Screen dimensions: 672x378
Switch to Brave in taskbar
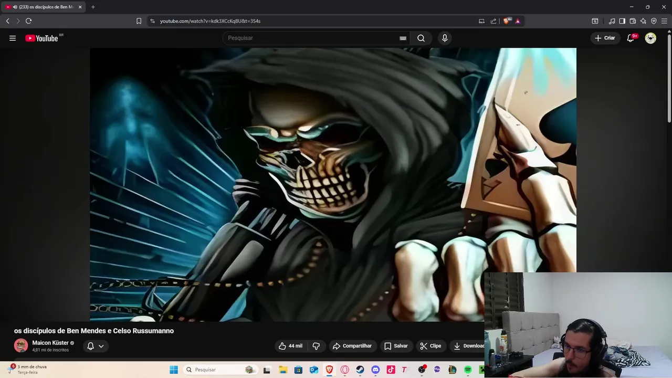click(x=329, y=370)
